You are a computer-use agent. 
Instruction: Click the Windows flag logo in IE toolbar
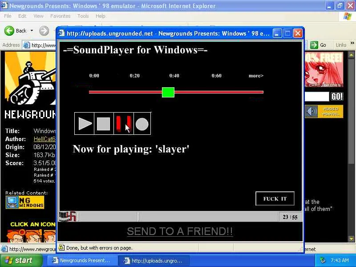[347, 16]
